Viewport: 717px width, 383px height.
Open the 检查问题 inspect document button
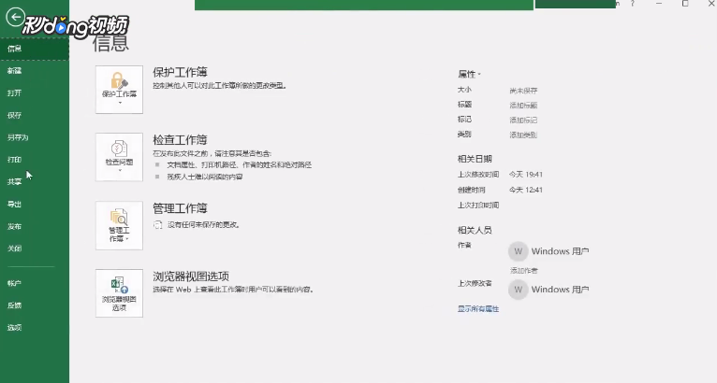pos(119,157)
